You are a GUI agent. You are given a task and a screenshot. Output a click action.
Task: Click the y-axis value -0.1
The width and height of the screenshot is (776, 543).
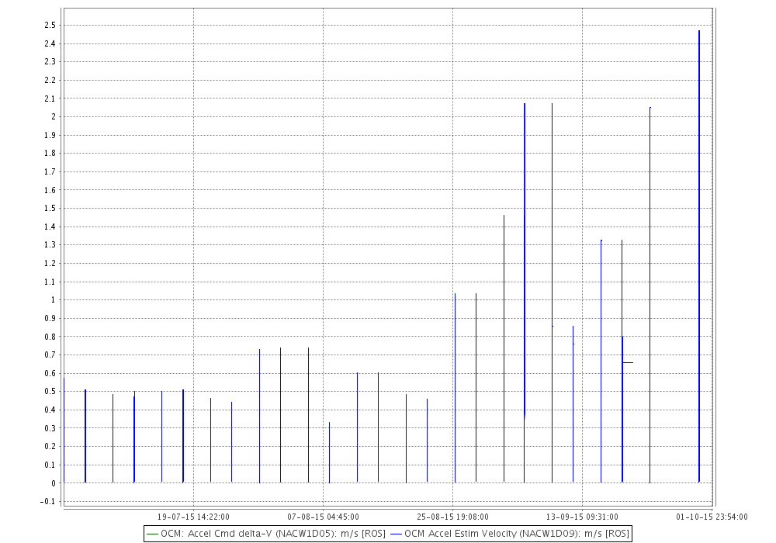49,501
